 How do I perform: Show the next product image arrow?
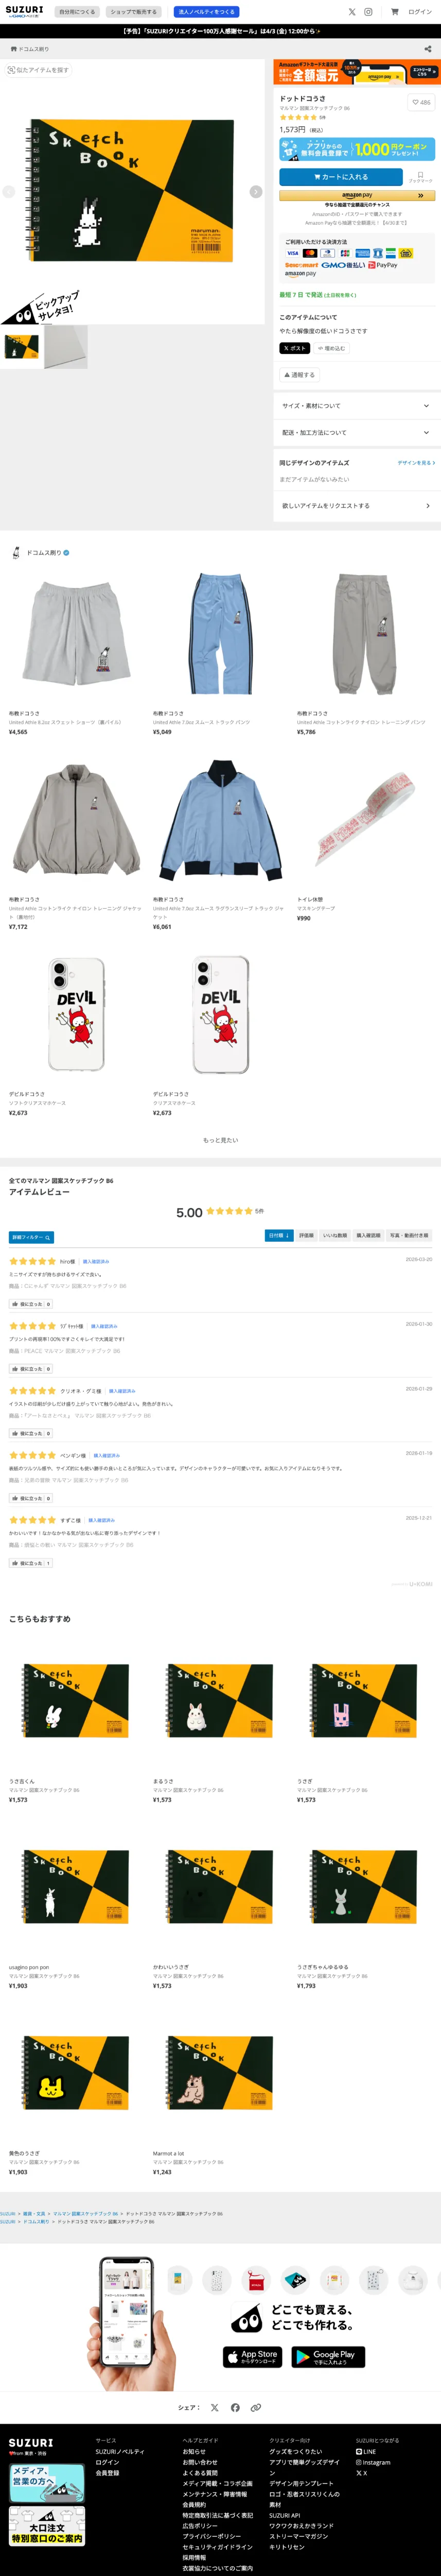coord(255,192)
